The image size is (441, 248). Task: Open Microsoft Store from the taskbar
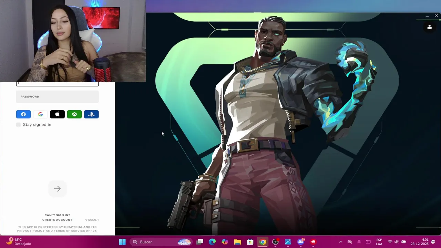click(x=250, y=242)
